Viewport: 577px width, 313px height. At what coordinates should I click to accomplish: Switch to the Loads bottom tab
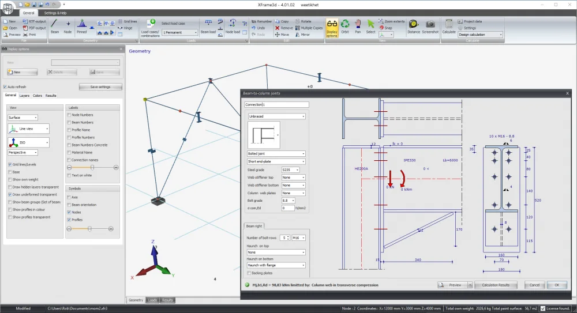click(x=152, y=300)
